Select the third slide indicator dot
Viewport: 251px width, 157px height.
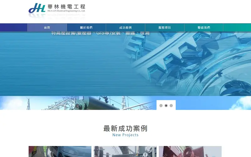[x=171, y=106]
